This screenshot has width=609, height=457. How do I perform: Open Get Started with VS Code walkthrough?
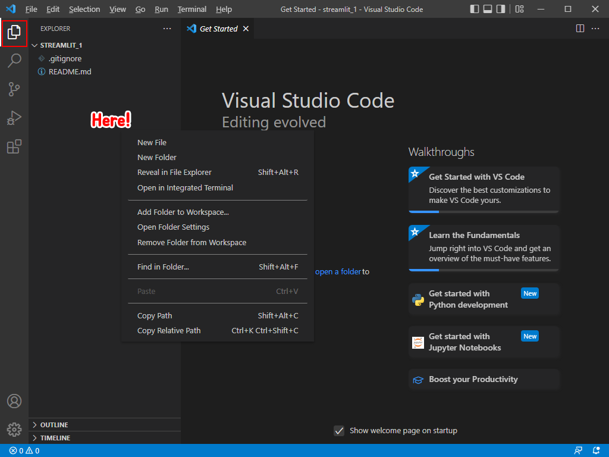[x=484, y=190]
